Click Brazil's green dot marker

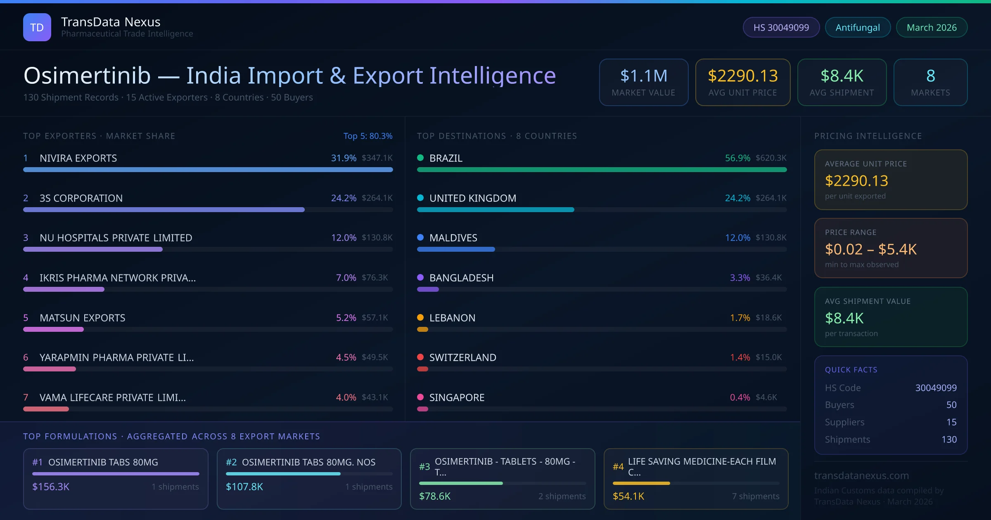point(420,158)
